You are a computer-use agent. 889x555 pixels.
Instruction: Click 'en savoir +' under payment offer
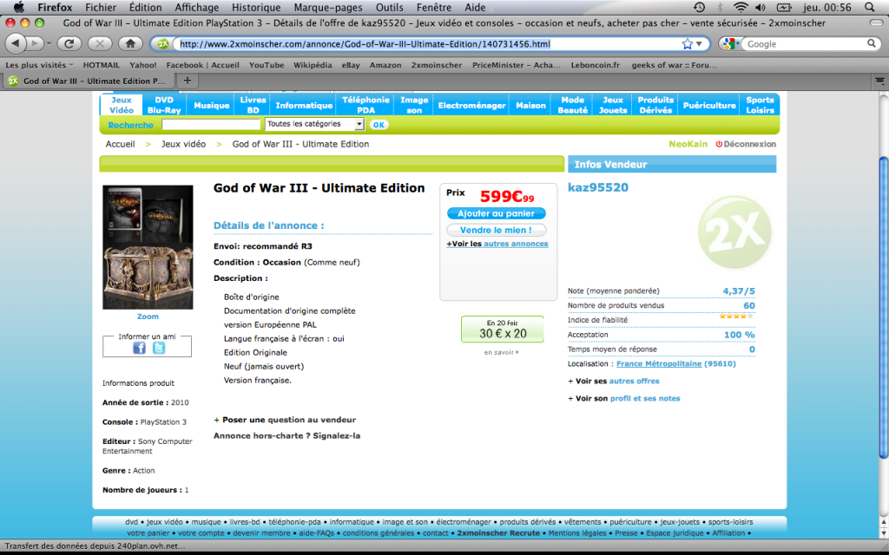[502, 352]
